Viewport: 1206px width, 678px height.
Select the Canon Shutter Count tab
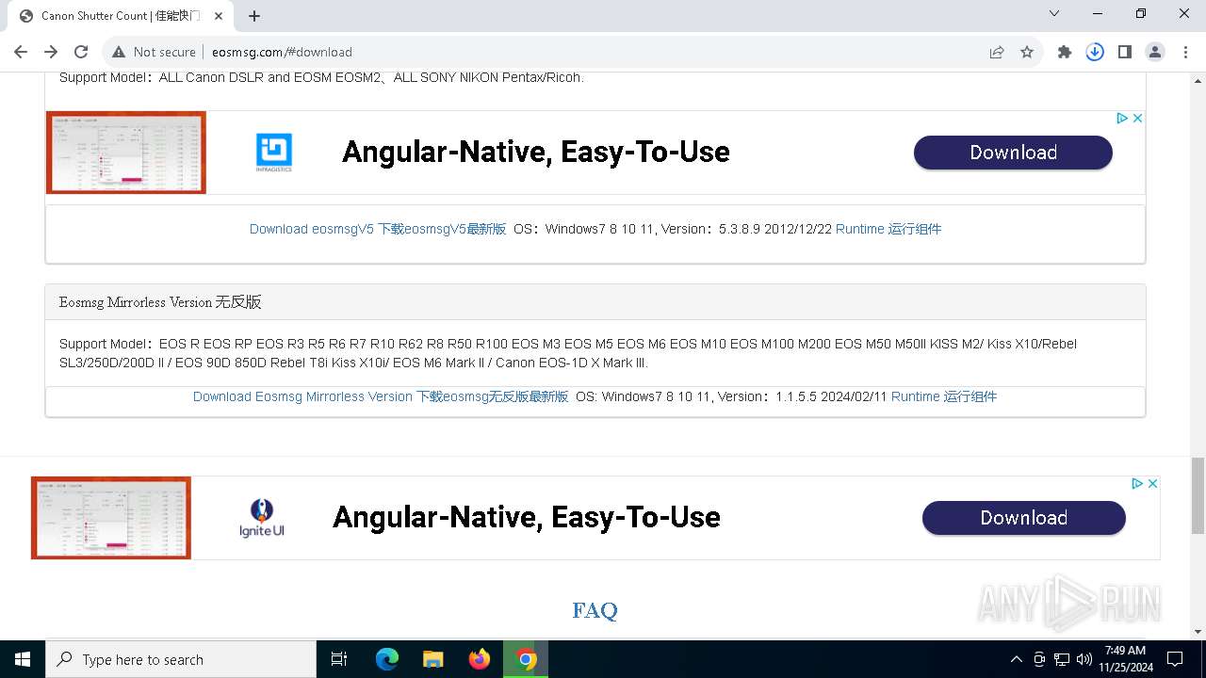pos(122,16)
